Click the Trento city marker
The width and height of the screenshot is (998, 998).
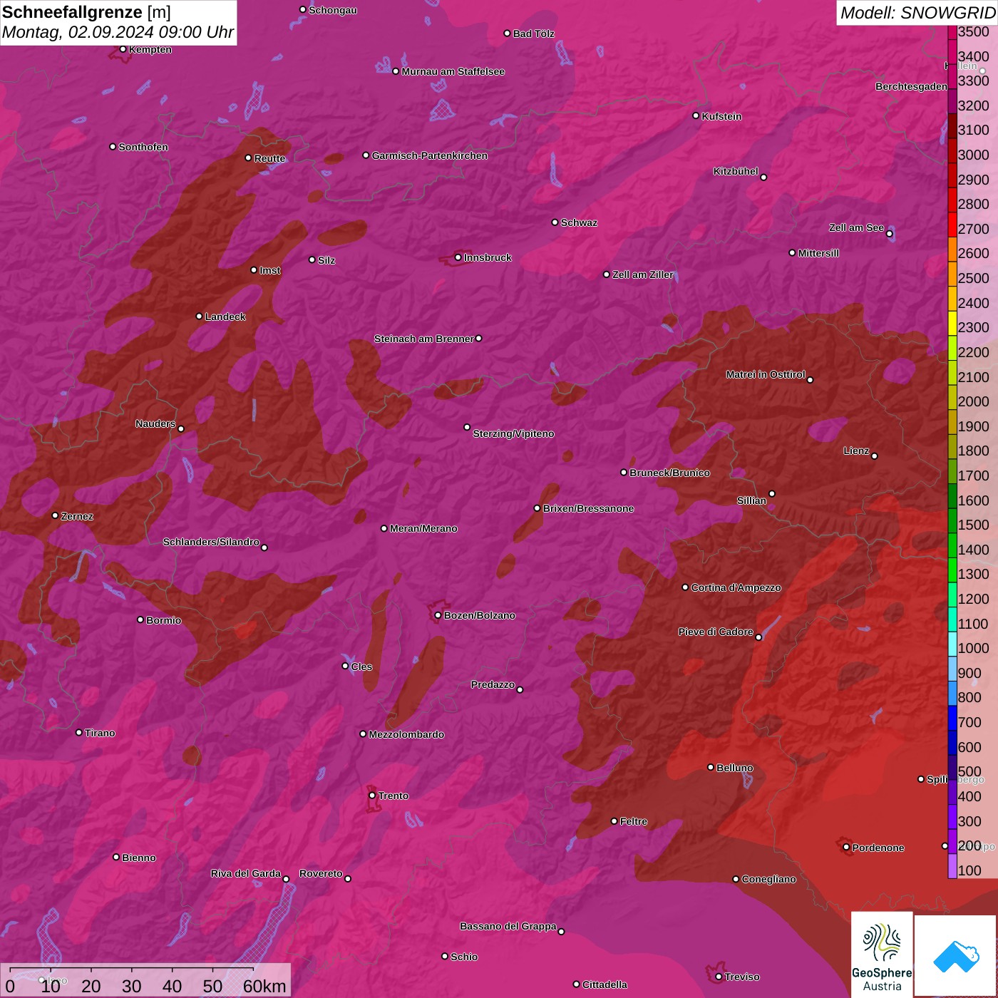tap(372, 796)
